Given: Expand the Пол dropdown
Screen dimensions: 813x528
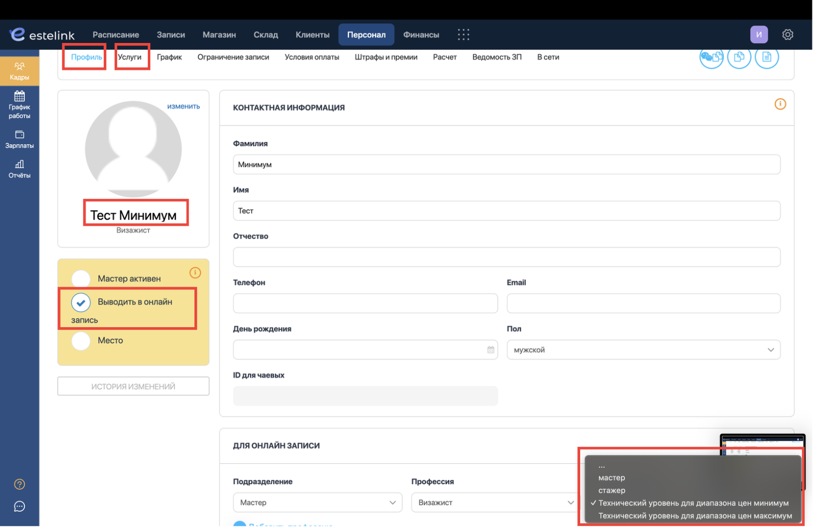Looking at the screenshot, I should (x=643, y=350).
